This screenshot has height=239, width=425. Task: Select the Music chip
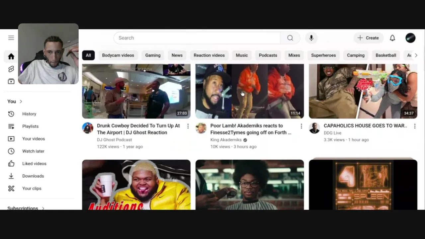coord(242,55)
